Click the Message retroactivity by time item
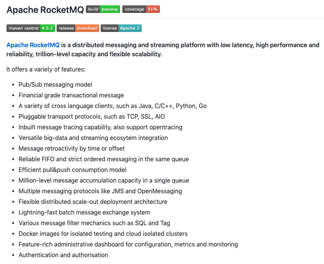Image resolution: width=324 pixels, height=264 pixels. point(71,148)
